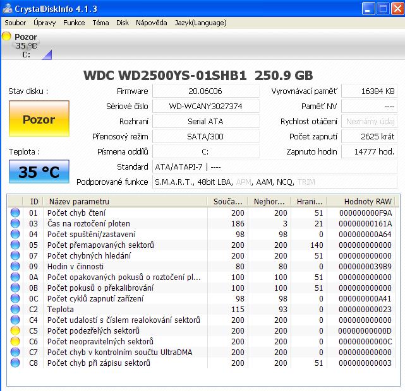Viewport: 405px width, 391px height.
Task: Click the Serial ATA interface field
Action: pos(205,121)
